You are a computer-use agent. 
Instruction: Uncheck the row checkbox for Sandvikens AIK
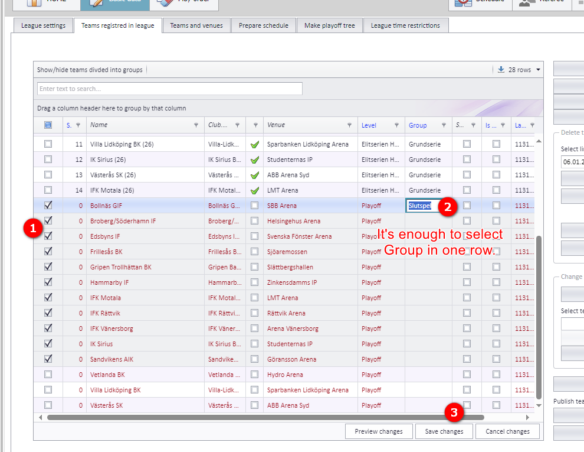pos(48,359)
